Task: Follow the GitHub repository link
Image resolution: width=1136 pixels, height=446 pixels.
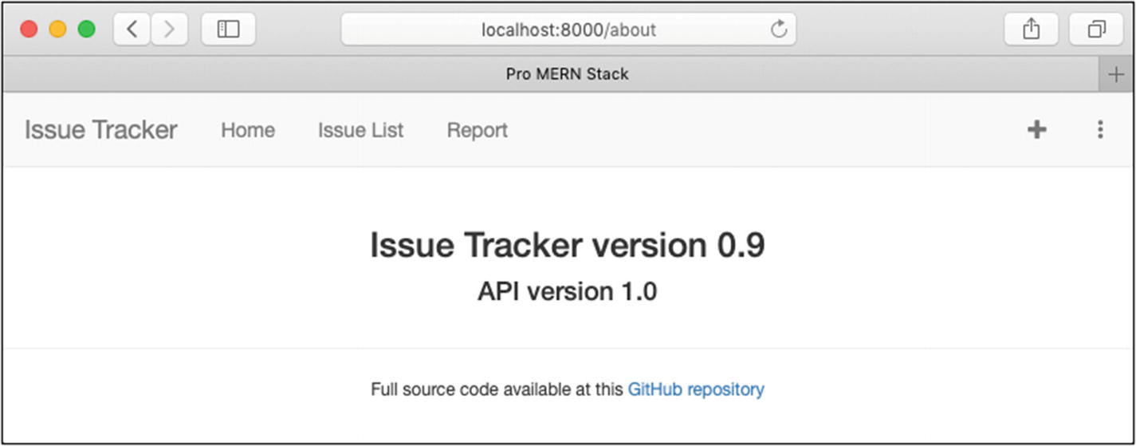Action: click(x=695, y=389)
